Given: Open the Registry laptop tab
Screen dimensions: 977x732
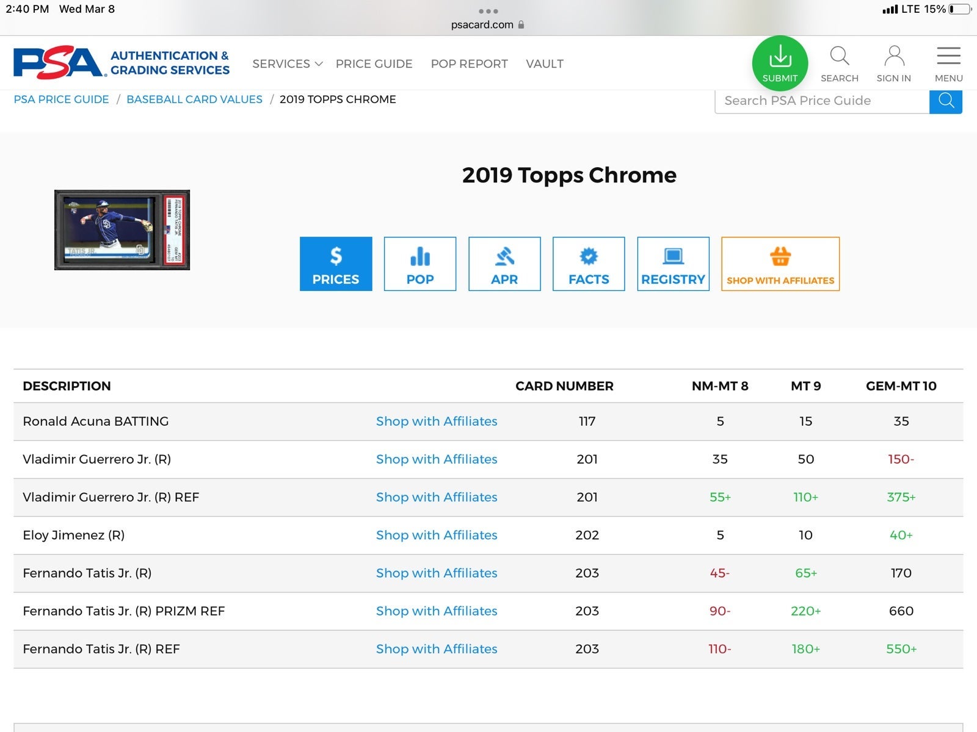Looking at the screenshot, I should (x=673, y=264).
